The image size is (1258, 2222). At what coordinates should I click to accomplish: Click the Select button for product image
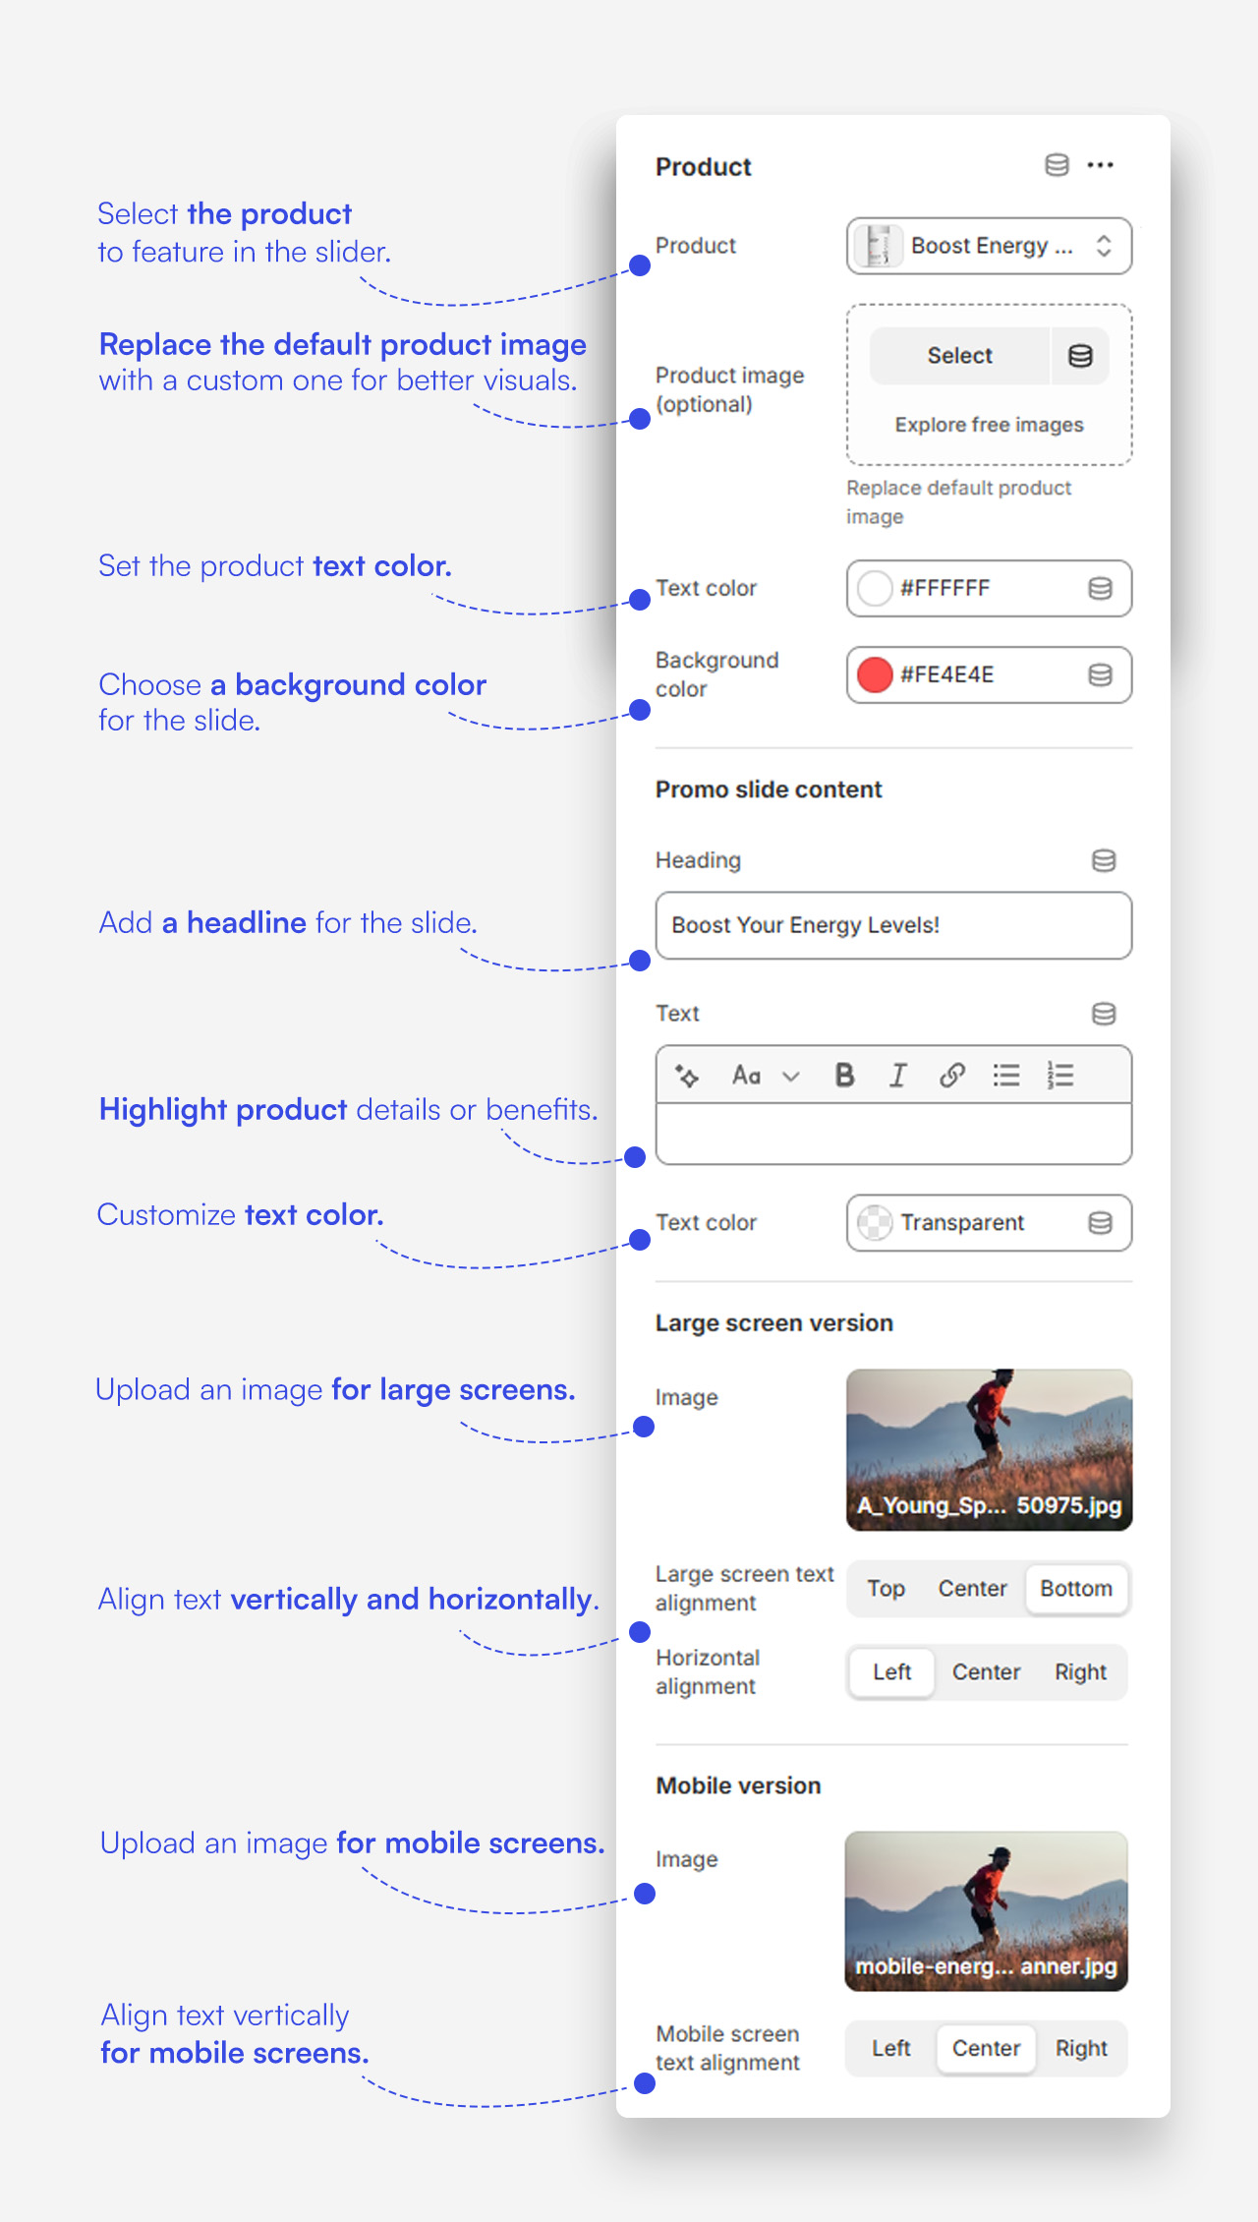(x=959, y=356)
